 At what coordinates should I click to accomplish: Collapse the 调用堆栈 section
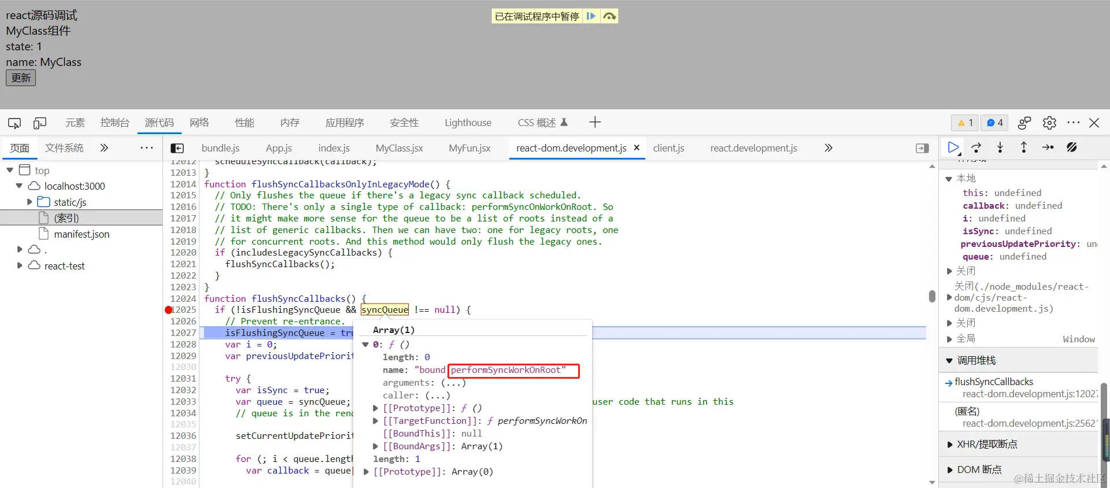coord(949,361)
